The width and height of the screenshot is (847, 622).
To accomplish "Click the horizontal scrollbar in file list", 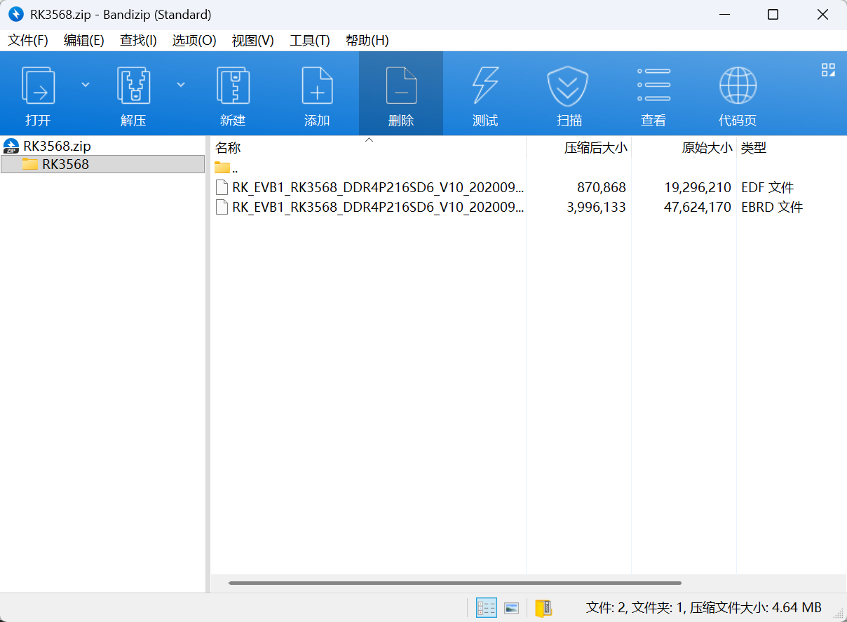I will click(454, 583).
